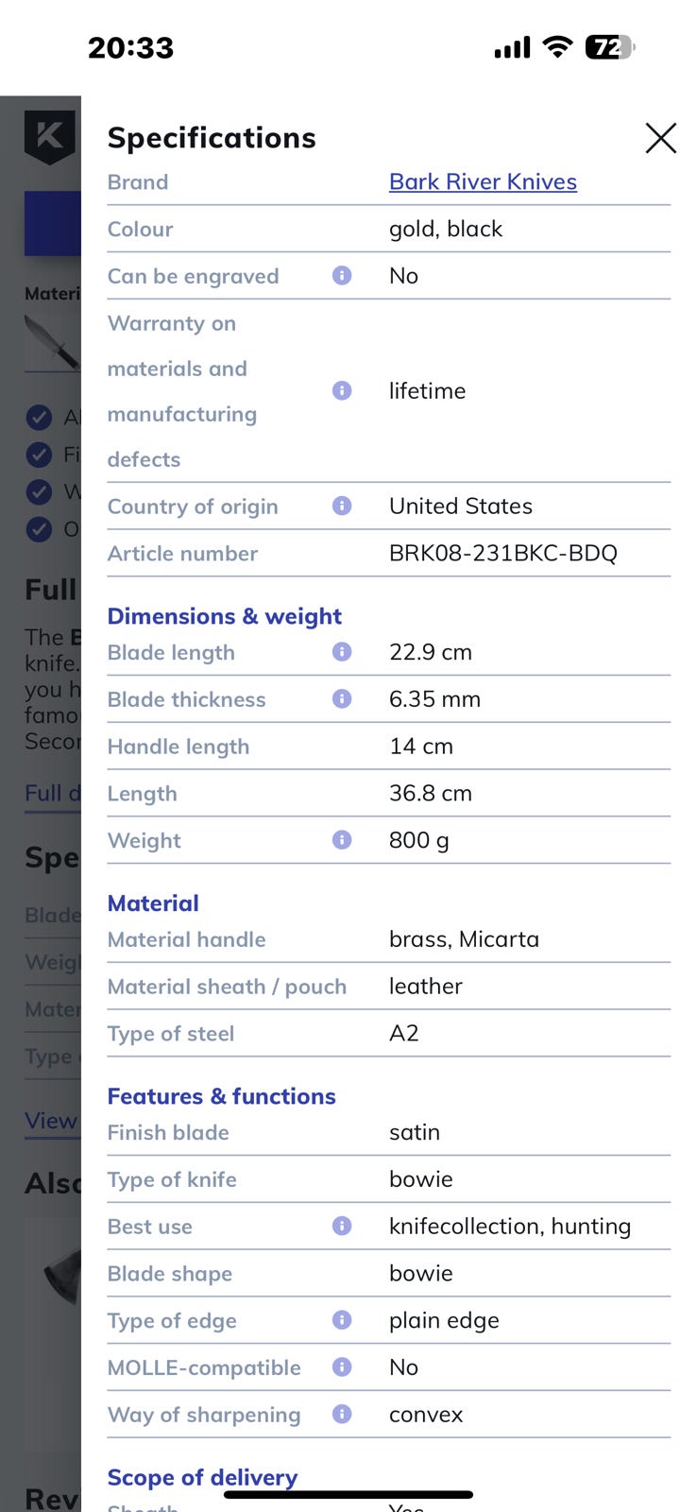Tap the View link at left edge
The width and height of the screenshot is (697, 1512).
(51, 1121)
